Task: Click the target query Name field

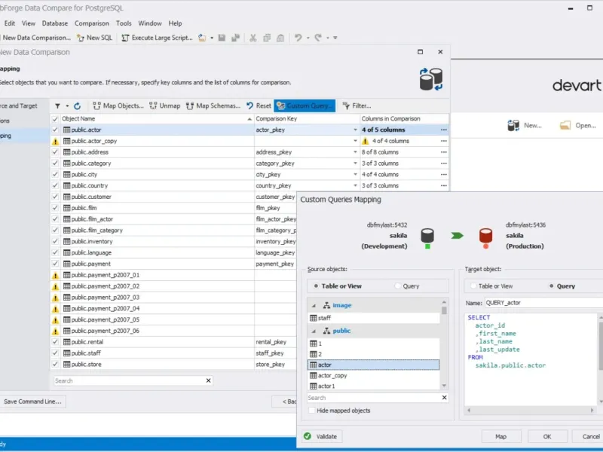Action: click(543, 303)
